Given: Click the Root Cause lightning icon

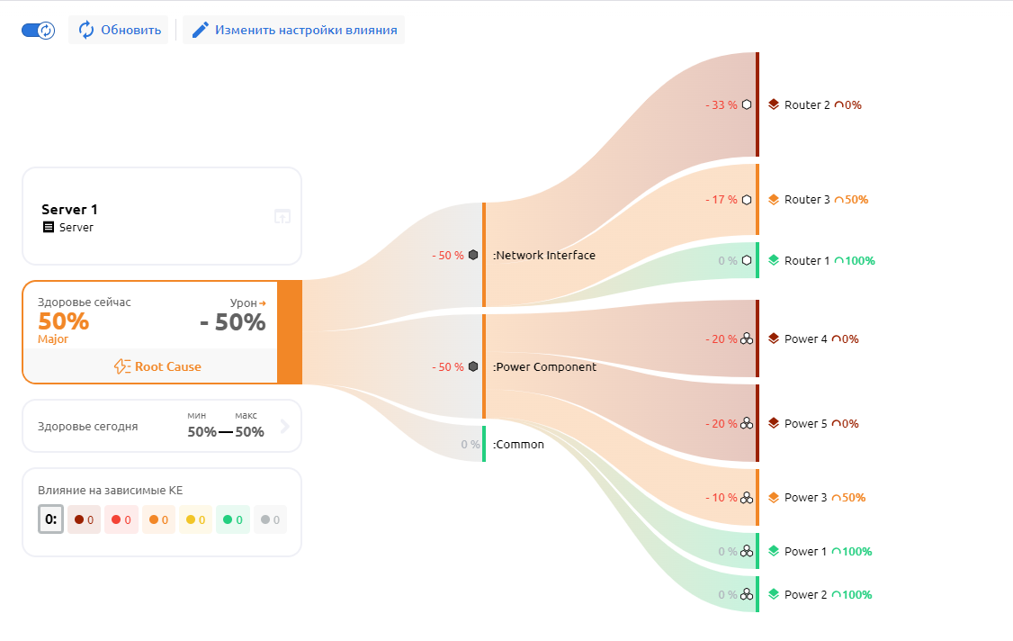Looking at the screenshot, I should (122, 366).
